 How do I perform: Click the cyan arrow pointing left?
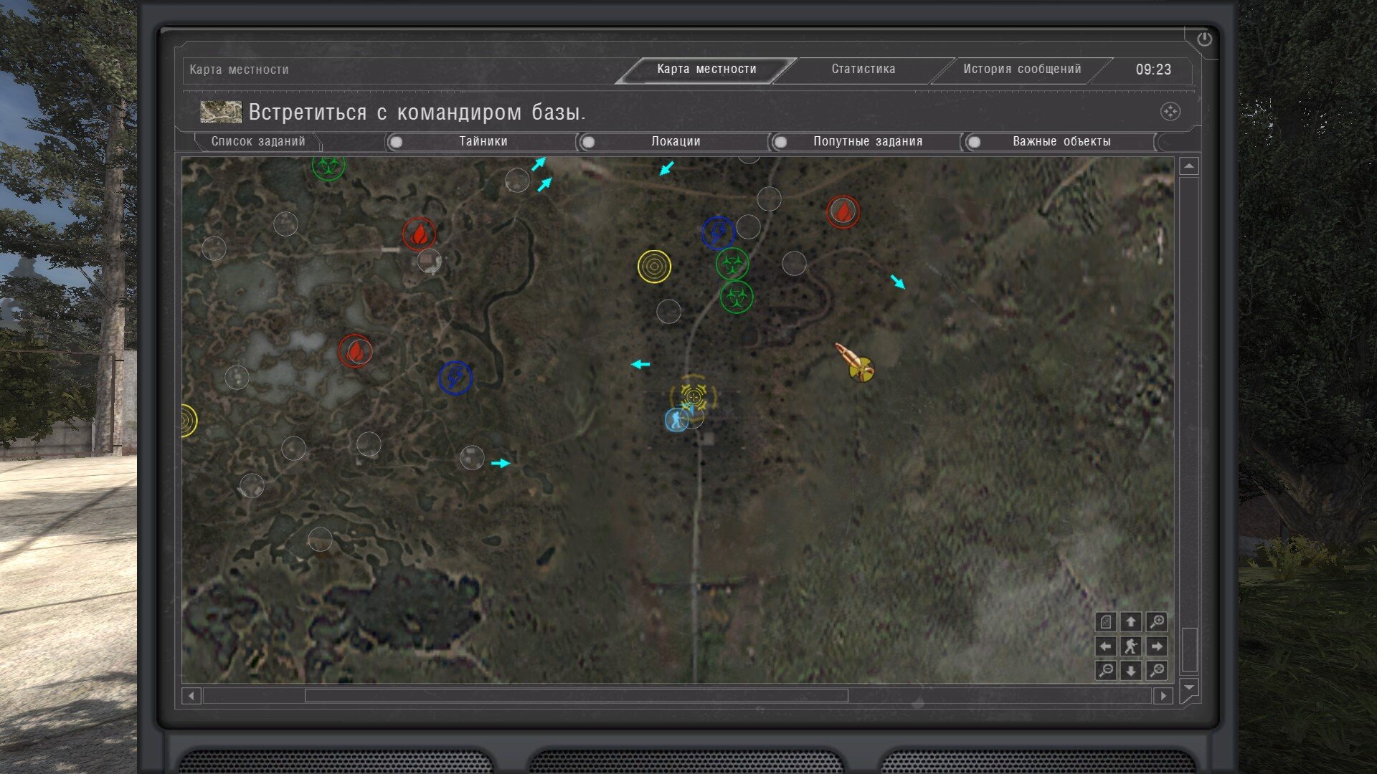coord(640,364)
